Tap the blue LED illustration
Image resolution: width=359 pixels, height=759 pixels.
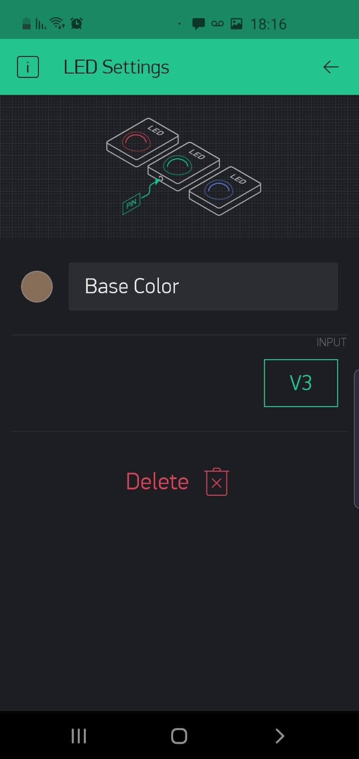tap(225, 191)
